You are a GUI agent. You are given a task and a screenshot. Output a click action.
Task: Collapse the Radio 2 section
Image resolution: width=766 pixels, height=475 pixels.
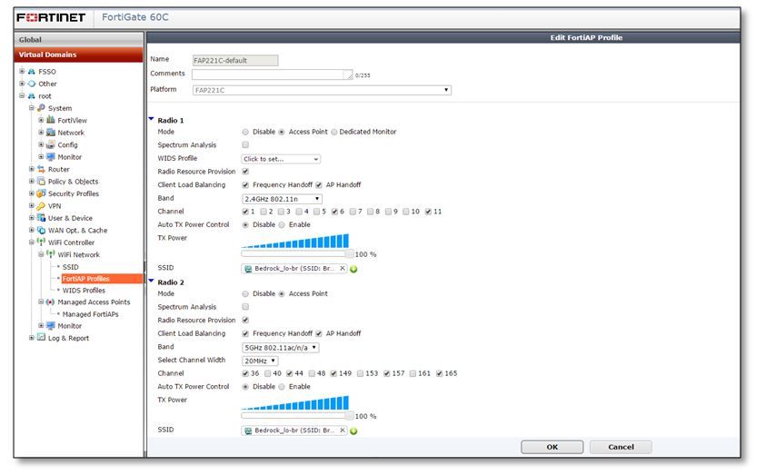(x=152, y=282)
